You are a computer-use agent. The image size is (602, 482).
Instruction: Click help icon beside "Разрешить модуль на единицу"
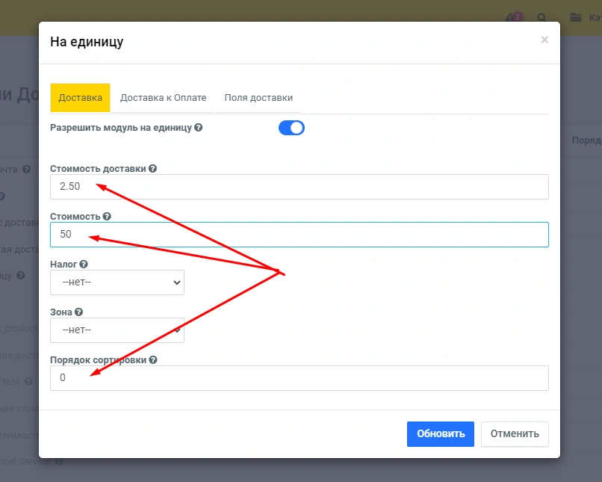(199, 128)
